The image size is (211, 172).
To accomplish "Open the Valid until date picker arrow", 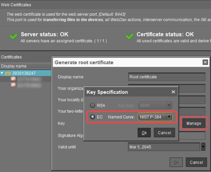I will (x=203, y=147).
